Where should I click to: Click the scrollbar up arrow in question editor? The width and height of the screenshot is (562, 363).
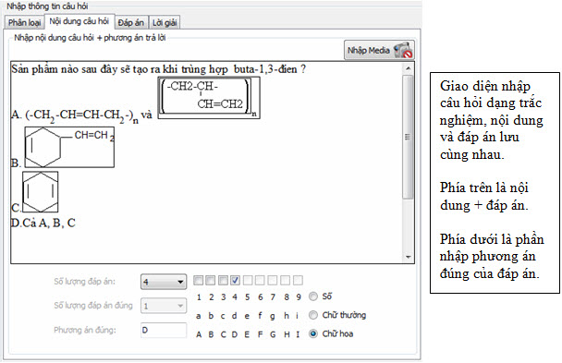pyautogui.click(x=408, y=68)
